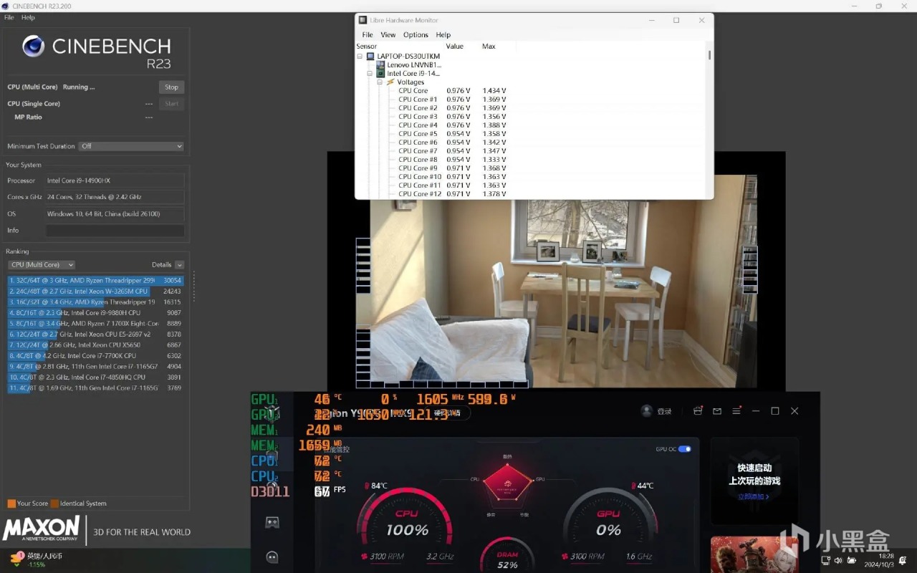Open Help menu in Libre Hardware Monitor
Screen dimensions: 917x573
pyautogui.click(x=443, y=34)
